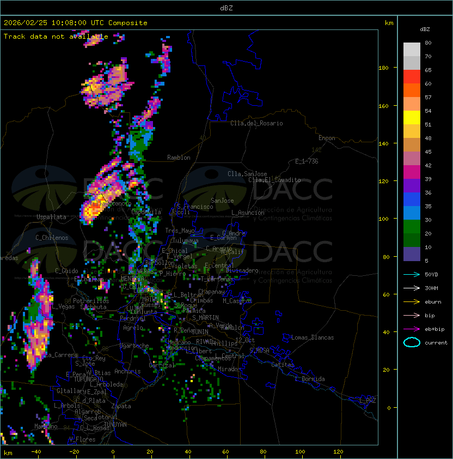Click the '180' tick on the vertical km axis
453x459 pixels.
383,68
